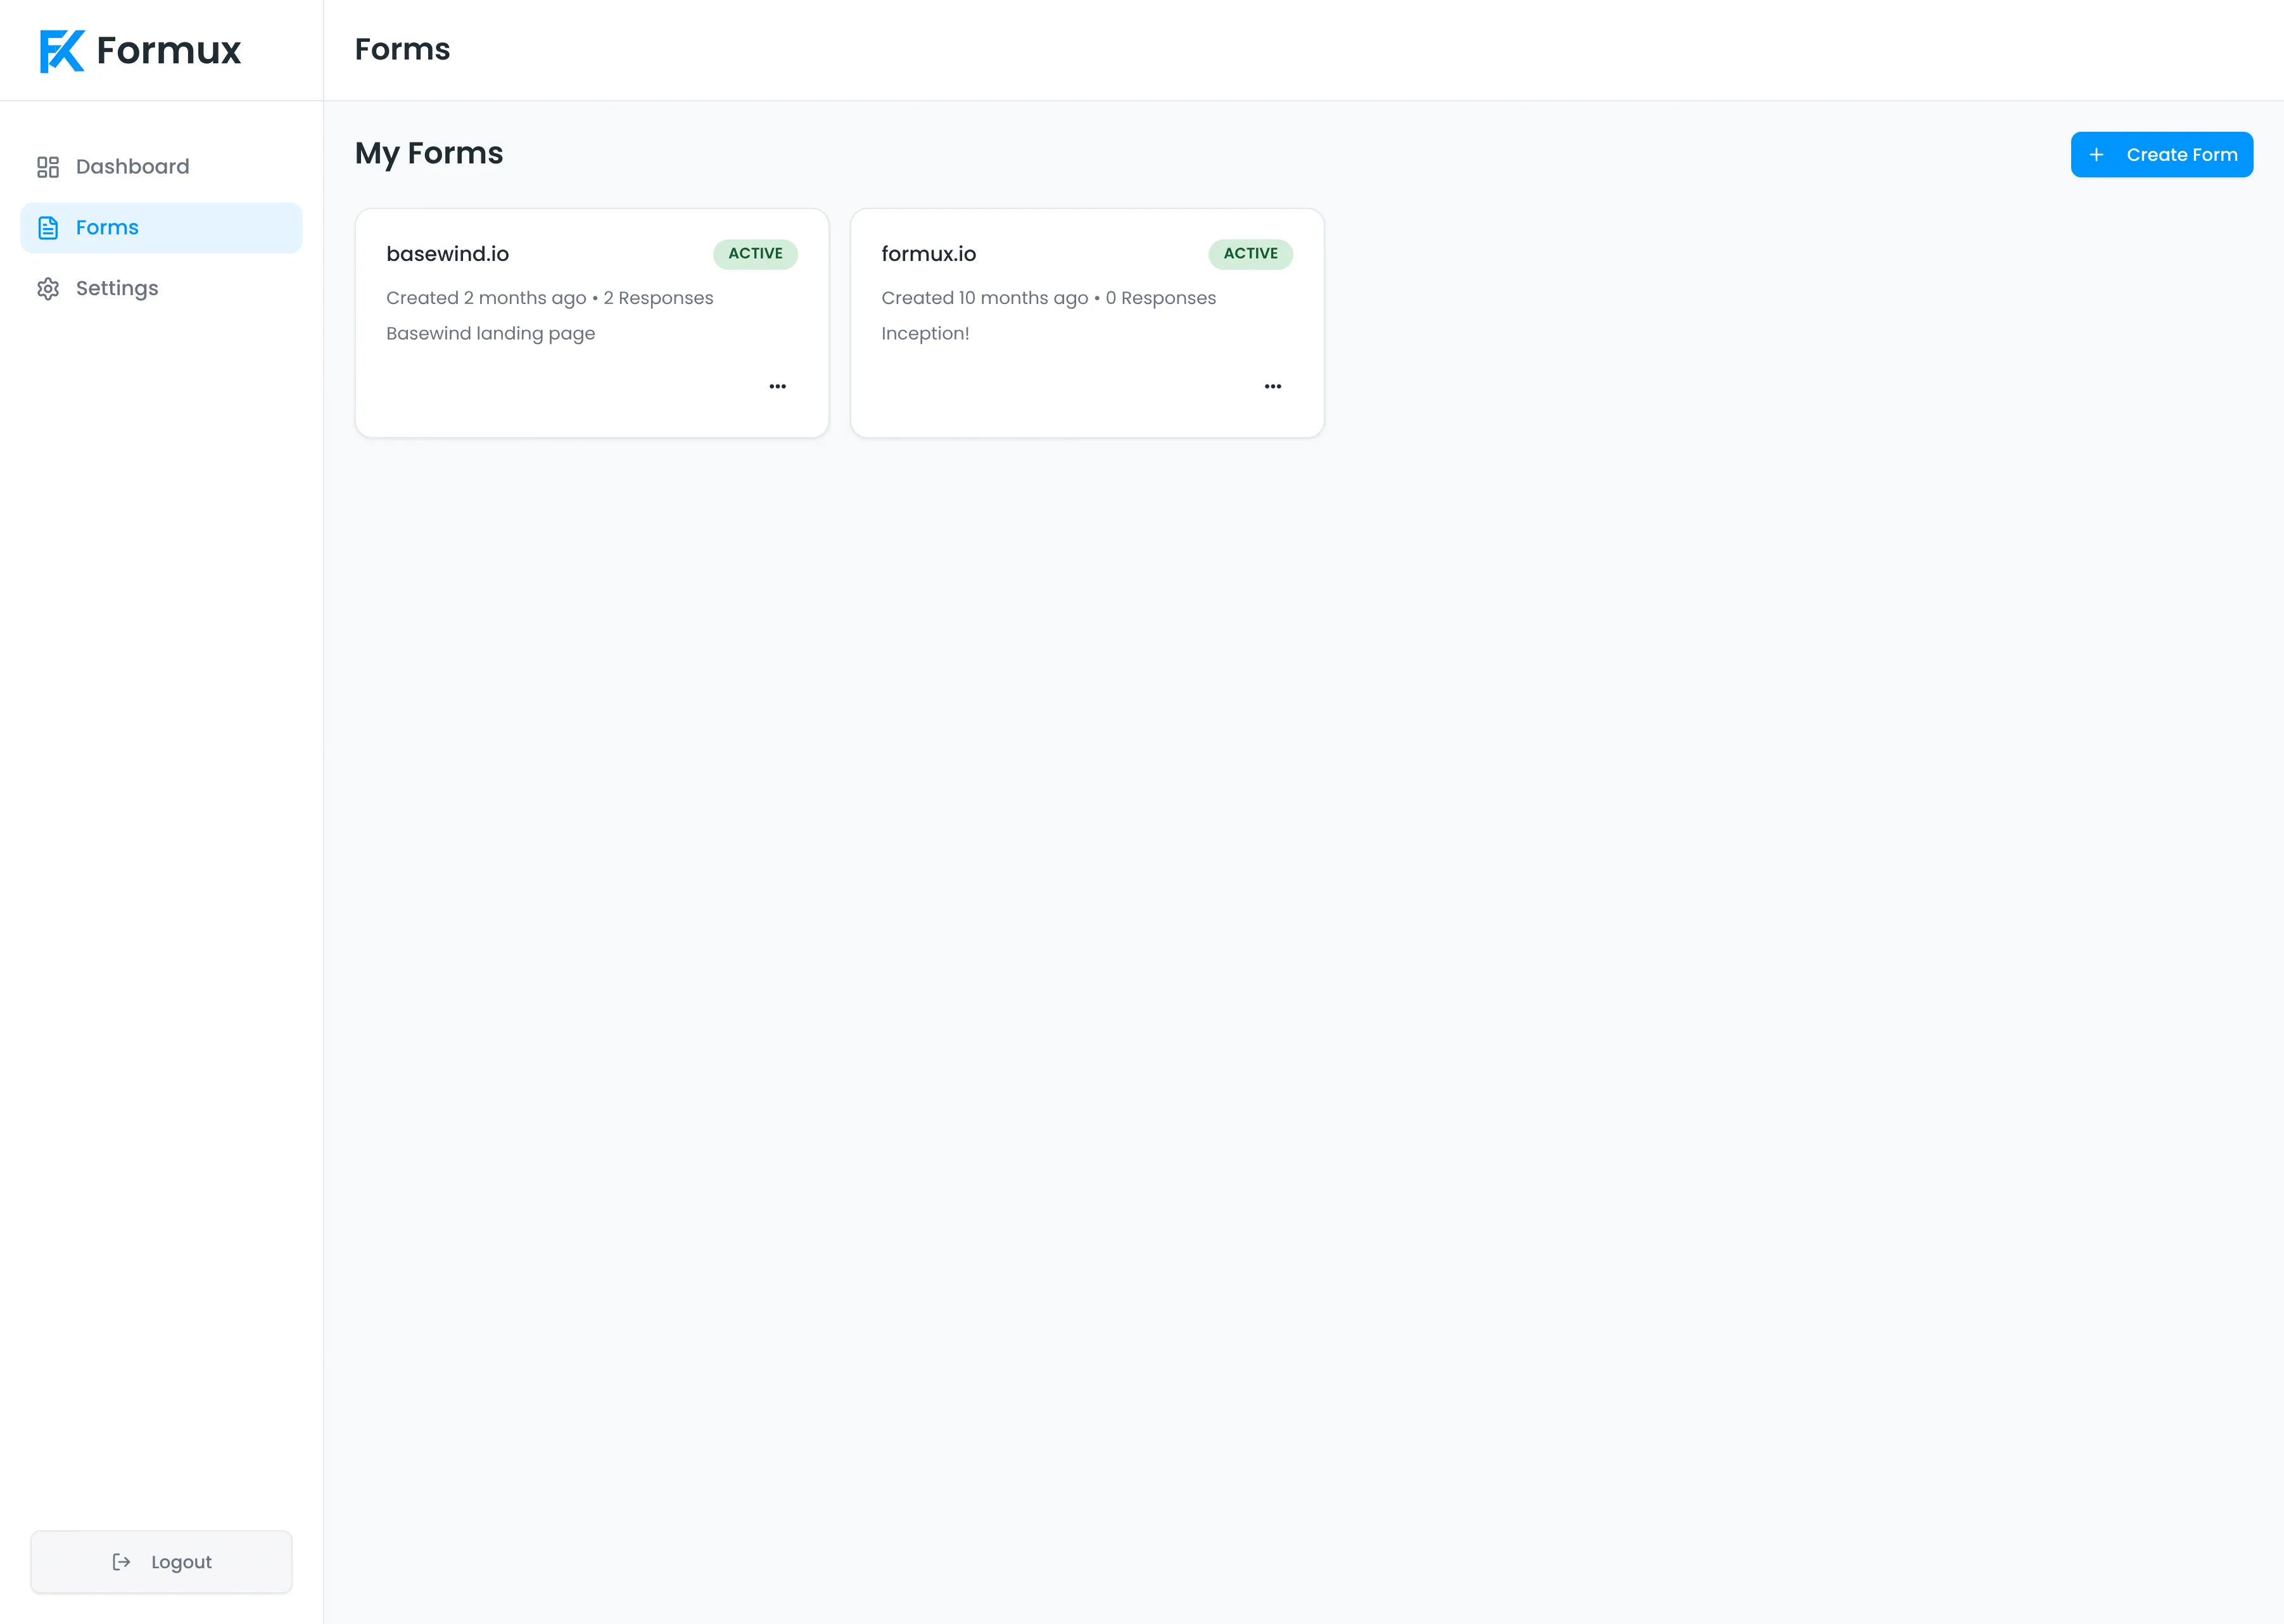Open Settings from the sidebar
2284x1624 pixels.
pyautogui.click(x=161, y=289)
